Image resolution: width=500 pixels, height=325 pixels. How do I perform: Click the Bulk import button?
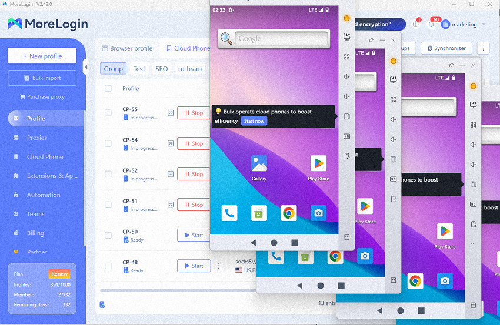click(x=42, y=78)
